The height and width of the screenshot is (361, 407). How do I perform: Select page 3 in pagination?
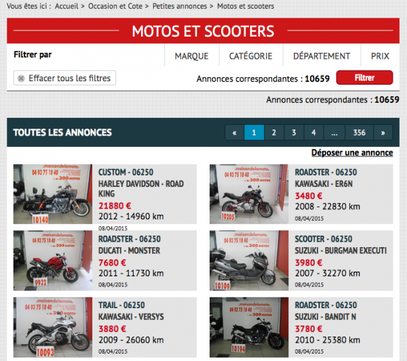(x=294, y=133)
